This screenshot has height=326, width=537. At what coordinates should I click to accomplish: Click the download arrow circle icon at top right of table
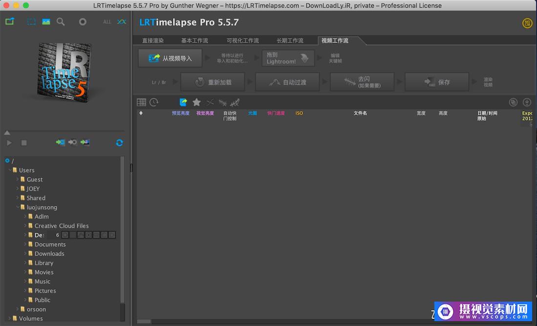tap(527, 102)
